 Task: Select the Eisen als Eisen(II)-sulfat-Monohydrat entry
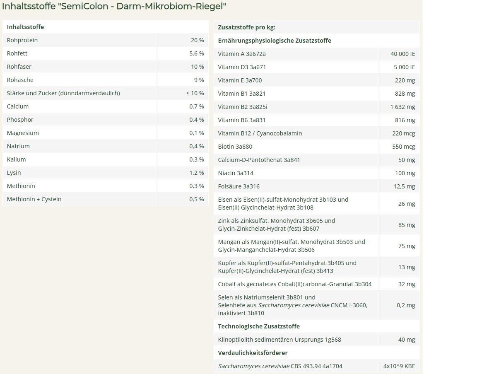click(283, 203)
